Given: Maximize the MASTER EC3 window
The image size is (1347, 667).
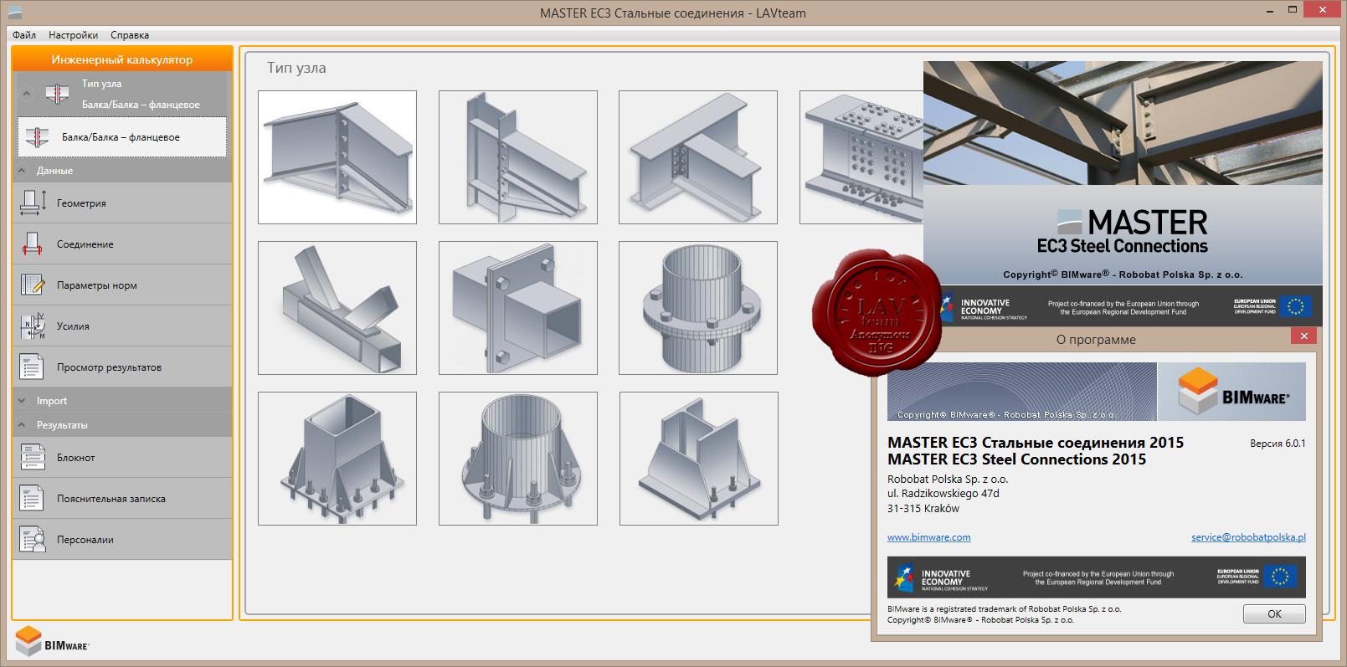Looking at the screenshot, I should coord(1293,10).
